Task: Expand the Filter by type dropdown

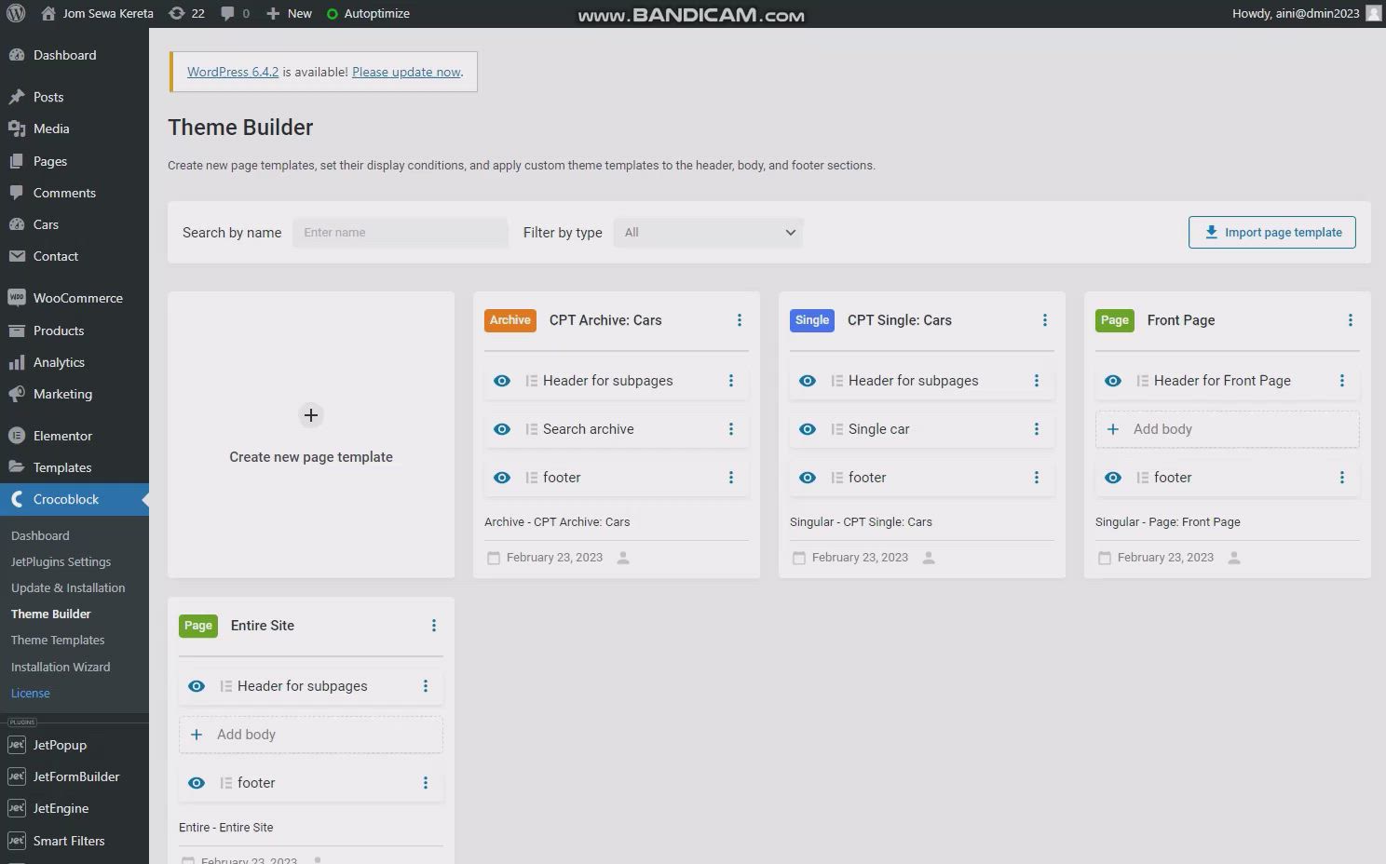Action: (708, 233)
